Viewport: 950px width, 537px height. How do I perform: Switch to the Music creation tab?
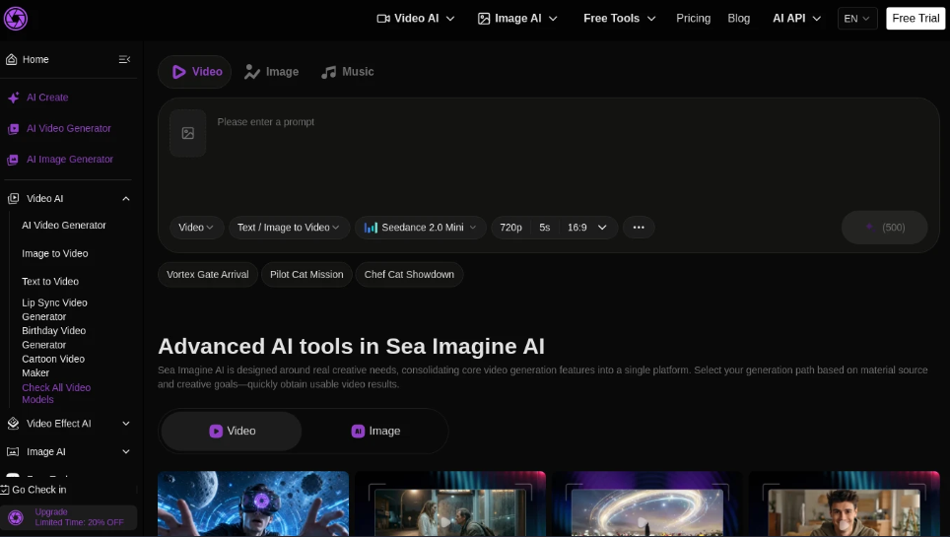point(348,72)
